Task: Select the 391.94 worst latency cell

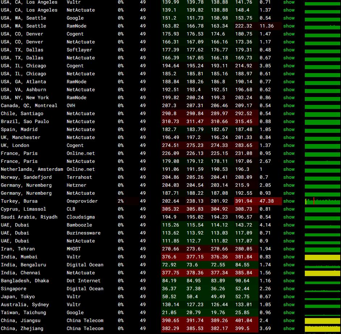Action: click(244, 201)
